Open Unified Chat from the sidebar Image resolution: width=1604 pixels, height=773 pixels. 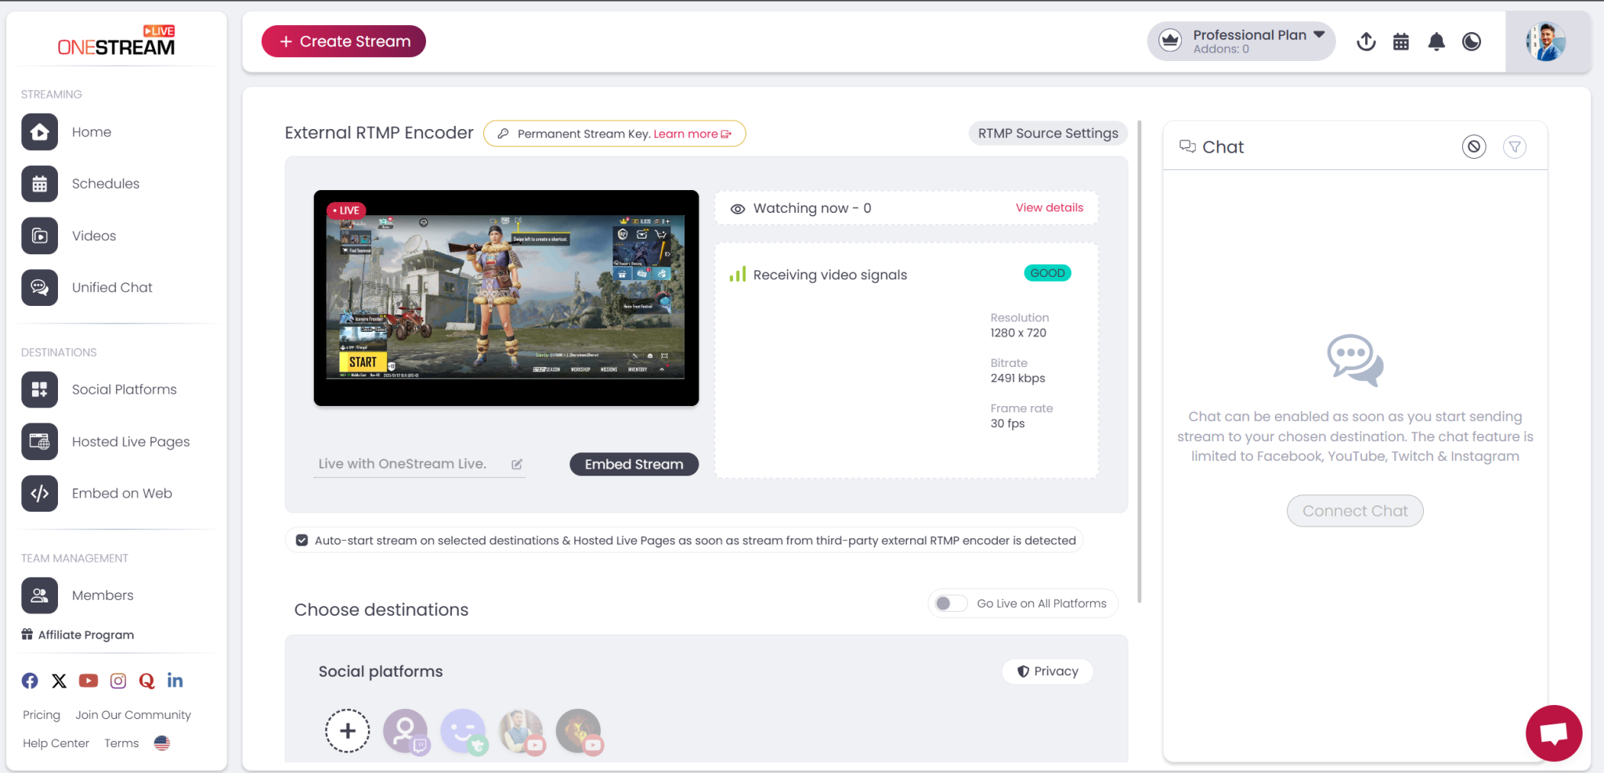[111, 287]
